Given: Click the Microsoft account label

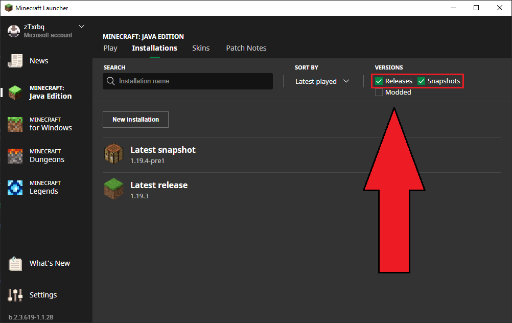Looking at the screenshot, I should (48, 35).
